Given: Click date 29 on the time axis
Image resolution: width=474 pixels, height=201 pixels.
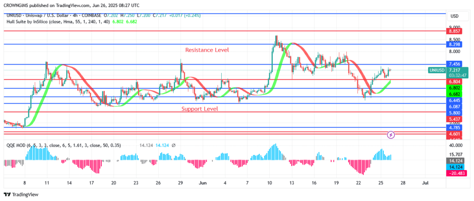Looking at the screenshot, I should point(181,183).
